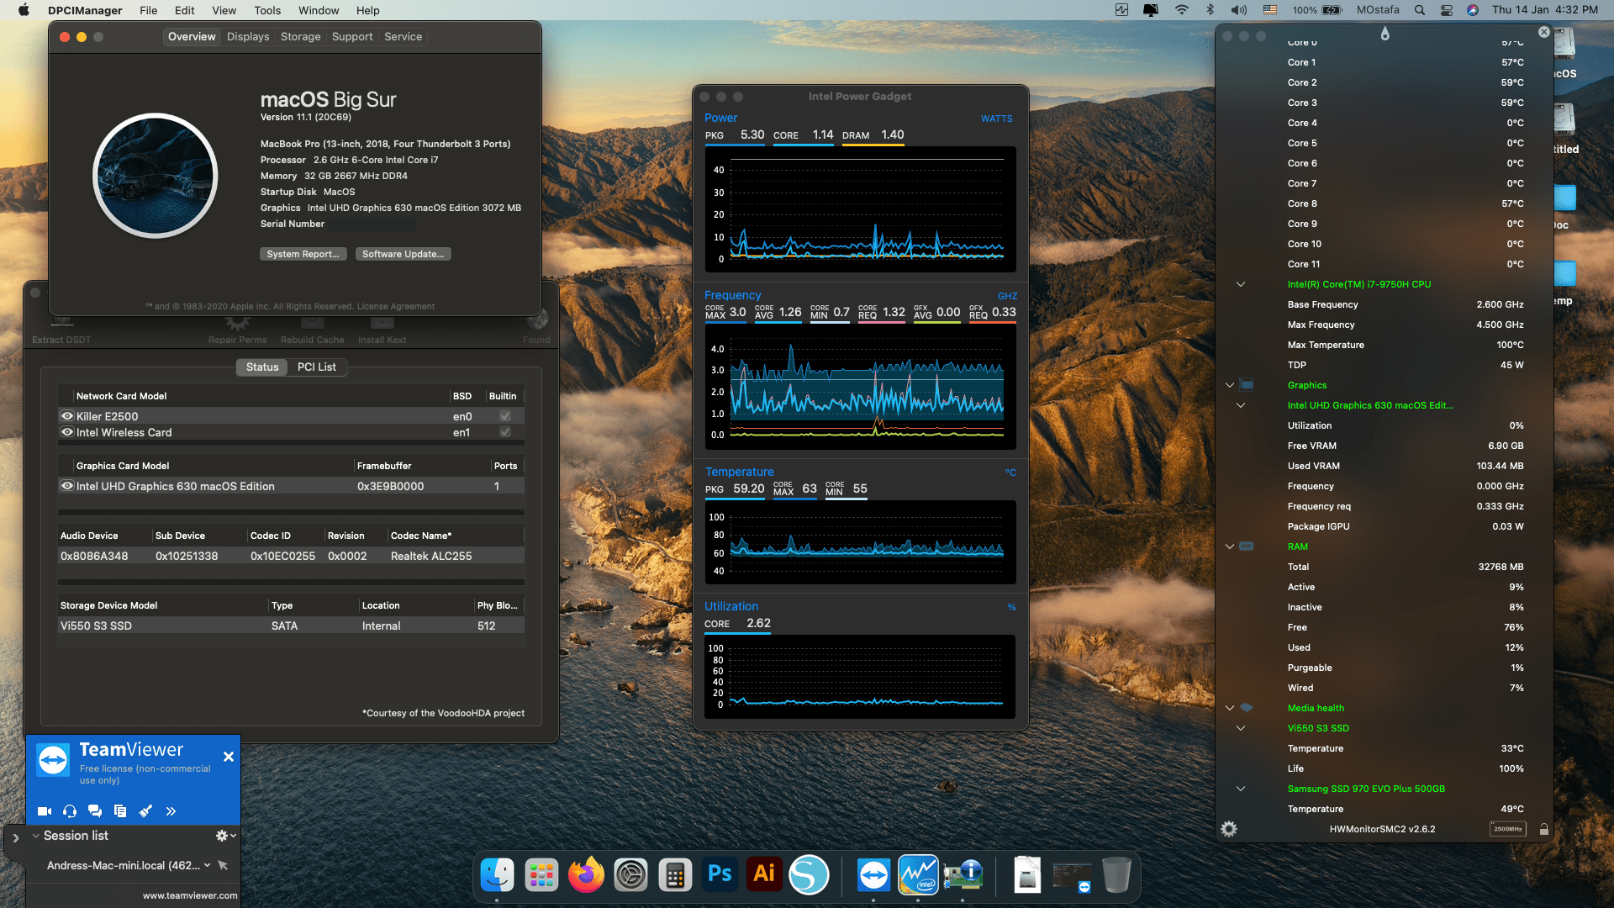
Task: Collapse RAM group in HWMonitor
Action: pos(1230,546)
